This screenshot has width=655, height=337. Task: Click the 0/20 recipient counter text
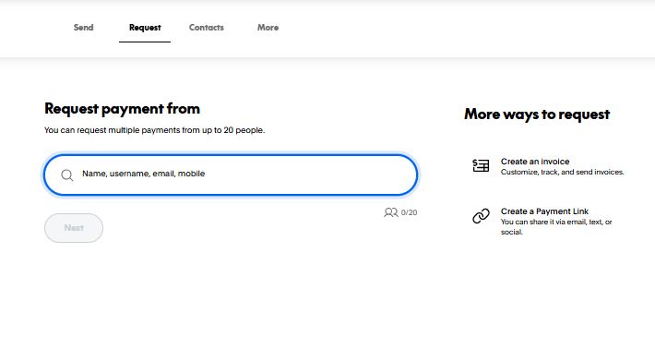[x=409, y=212]
